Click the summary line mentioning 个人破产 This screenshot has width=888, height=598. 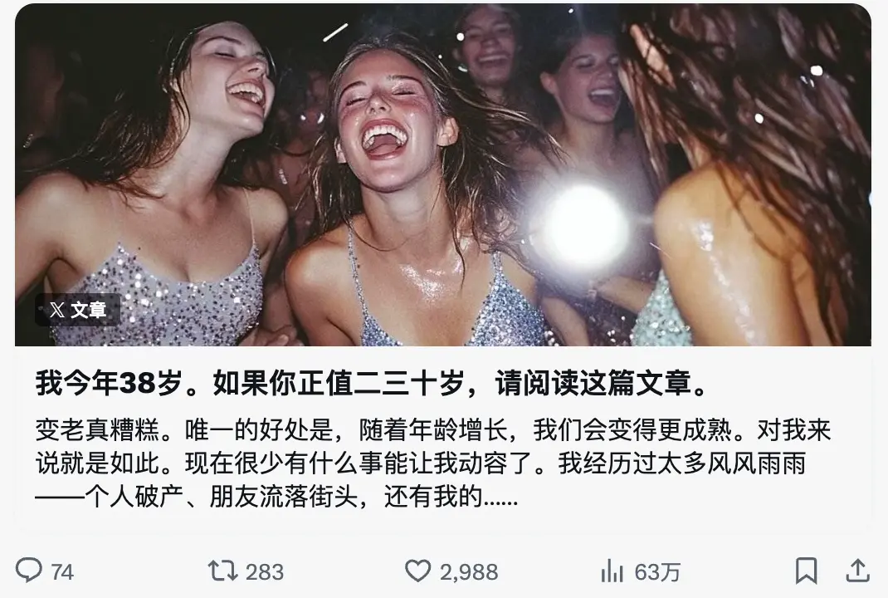click(x=276, y=498)
